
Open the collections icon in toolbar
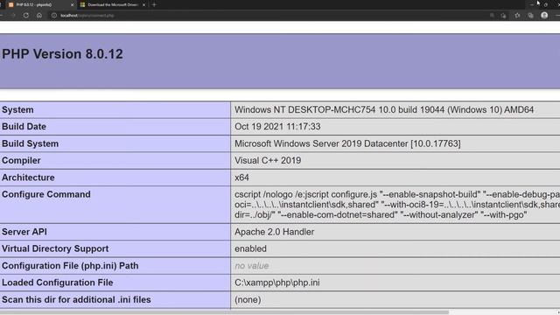530,16
